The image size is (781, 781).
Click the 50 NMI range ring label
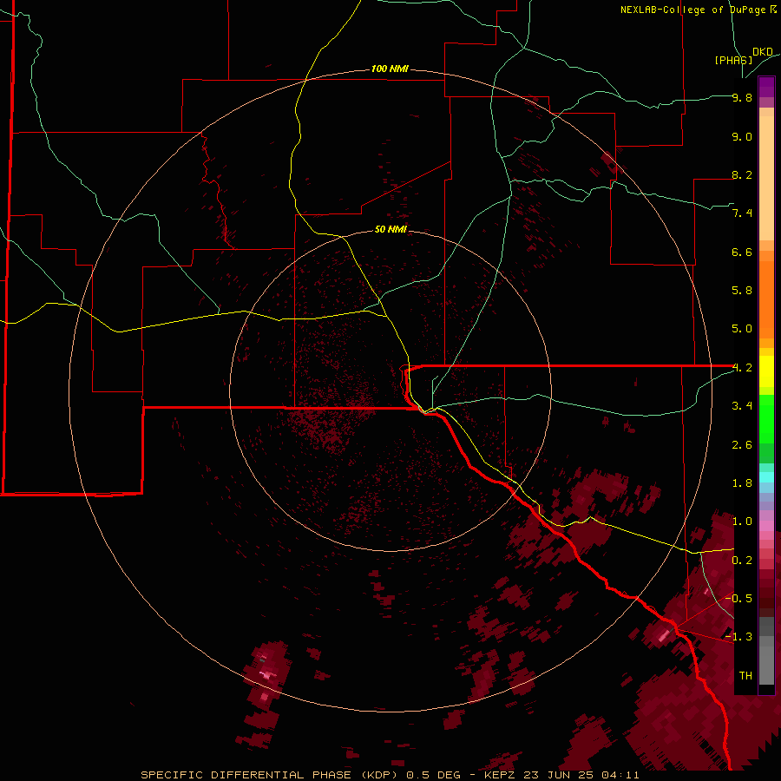click(x=390, y=229)
